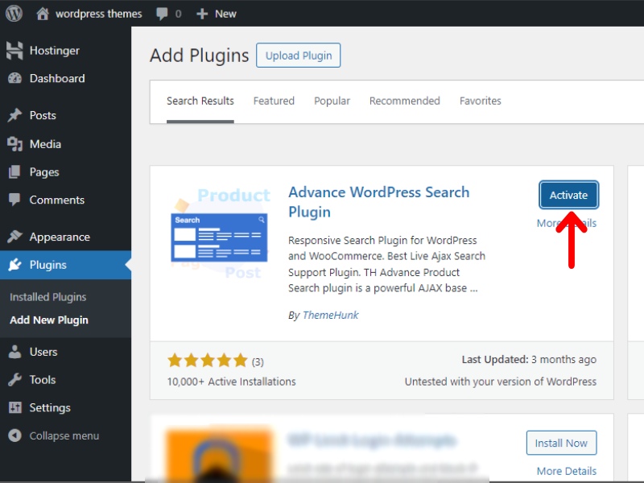Click the wordpress themes site name
Screen dimensions: 644x483
tap(98, 14)
